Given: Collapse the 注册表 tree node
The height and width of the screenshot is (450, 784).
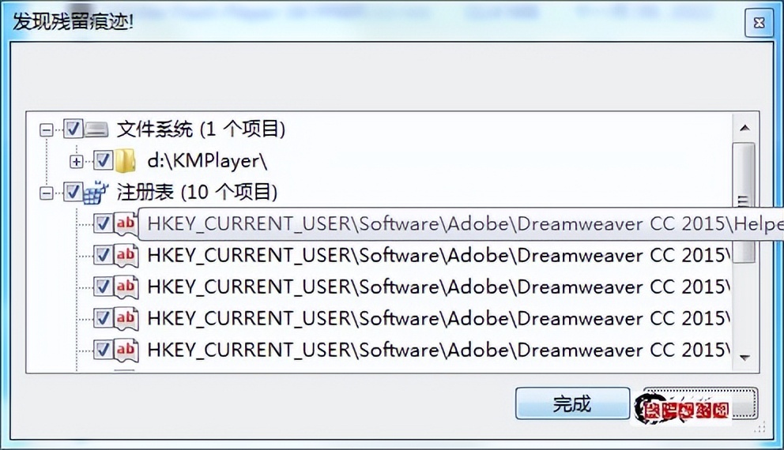Looking at the screenshot, I should (x=46, y=193).
